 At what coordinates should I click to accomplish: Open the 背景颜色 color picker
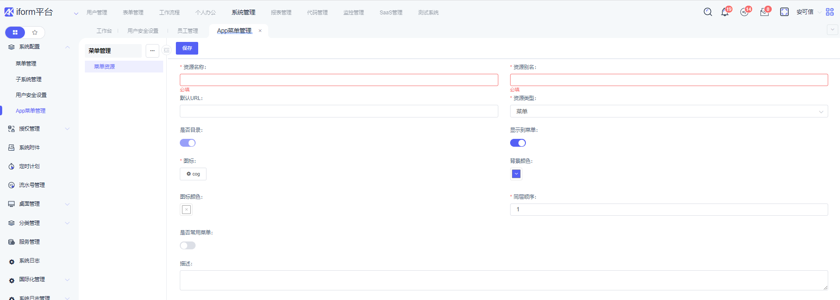click(516, 174)
